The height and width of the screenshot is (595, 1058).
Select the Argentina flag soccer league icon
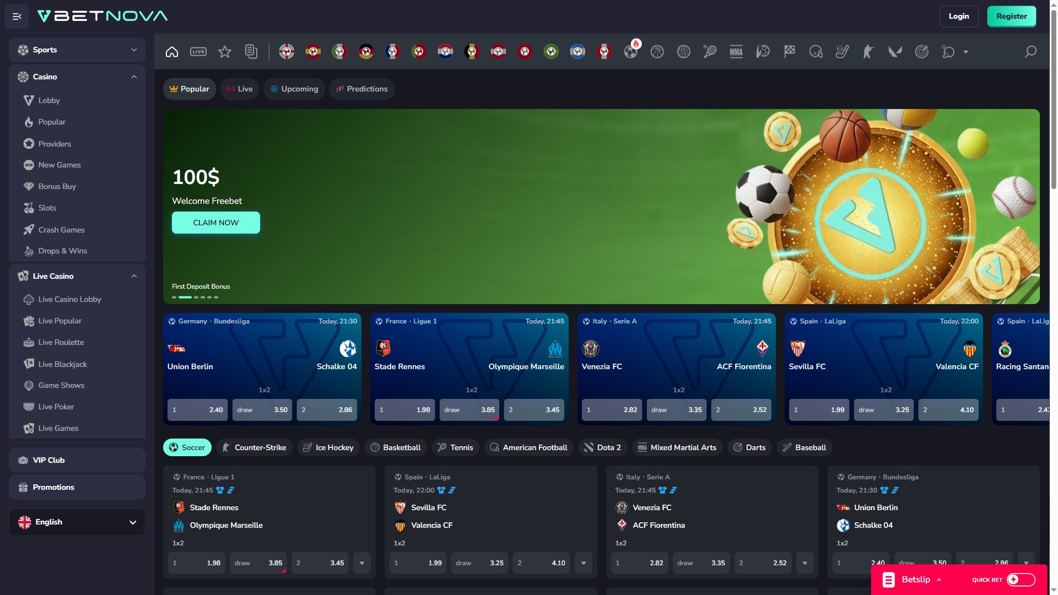577,52
